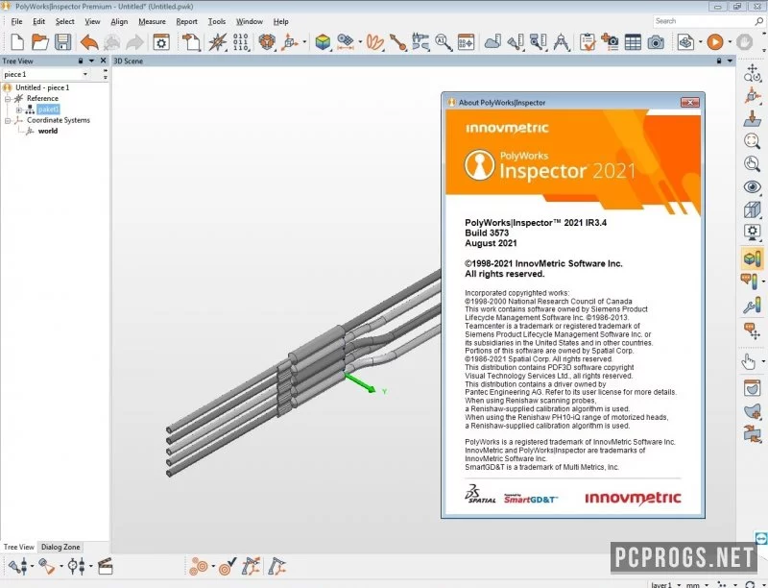The image size is (768, 588).
Task: Click the orange curves sketch icon
Action: [x=375, y=42]
